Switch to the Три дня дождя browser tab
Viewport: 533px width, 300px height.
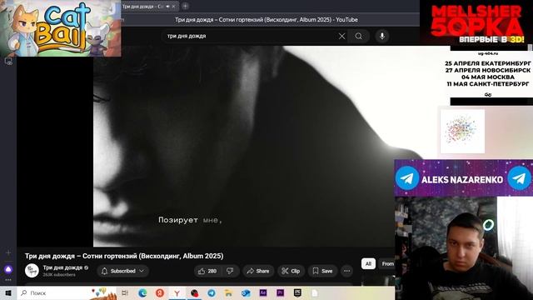(142, 6)
